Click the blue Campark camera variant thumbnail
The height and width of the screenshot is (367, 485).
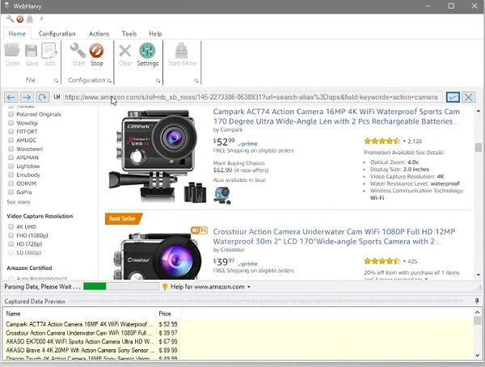click(x=222, y=196)
